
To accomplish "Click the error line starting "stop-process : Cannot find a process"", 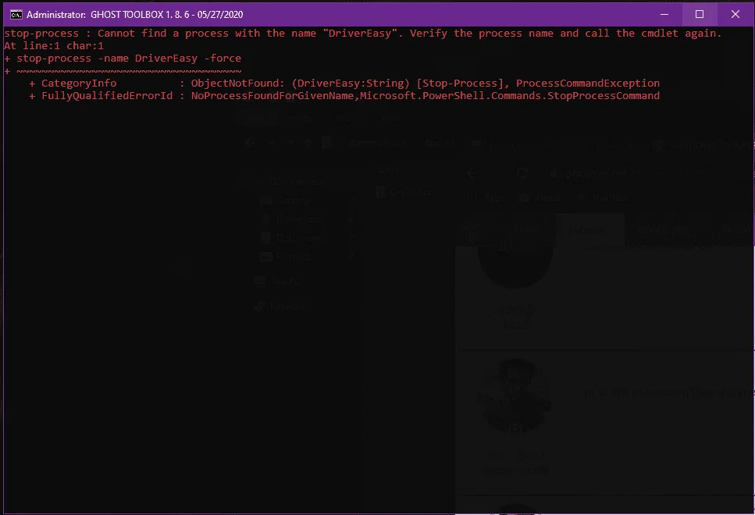I will pyautogui.click(x=363, y=34).
